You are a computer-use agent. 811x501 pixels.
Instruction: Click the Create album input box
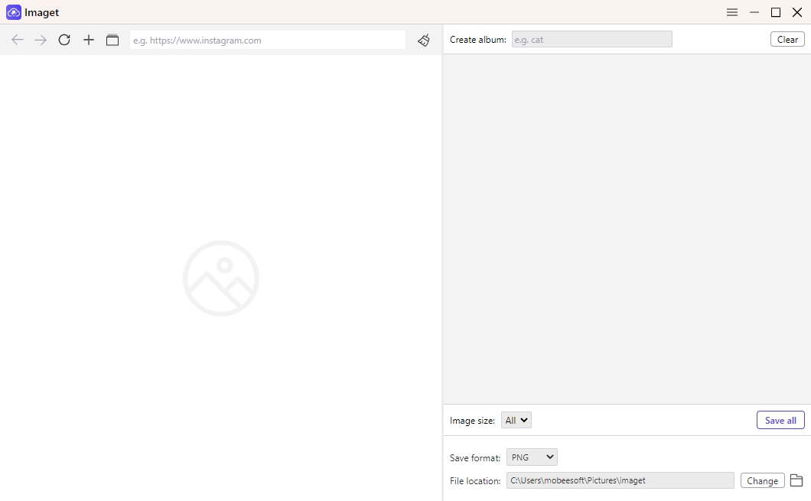[x=591, y=39]
